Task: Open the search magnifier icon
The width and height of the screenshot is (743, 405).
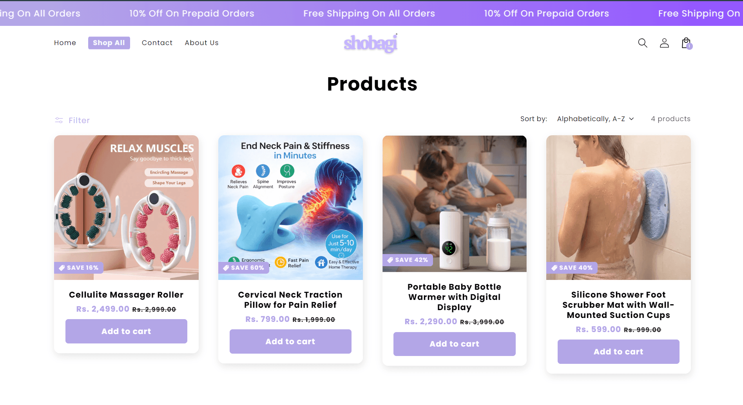Action: coord(643,43)
